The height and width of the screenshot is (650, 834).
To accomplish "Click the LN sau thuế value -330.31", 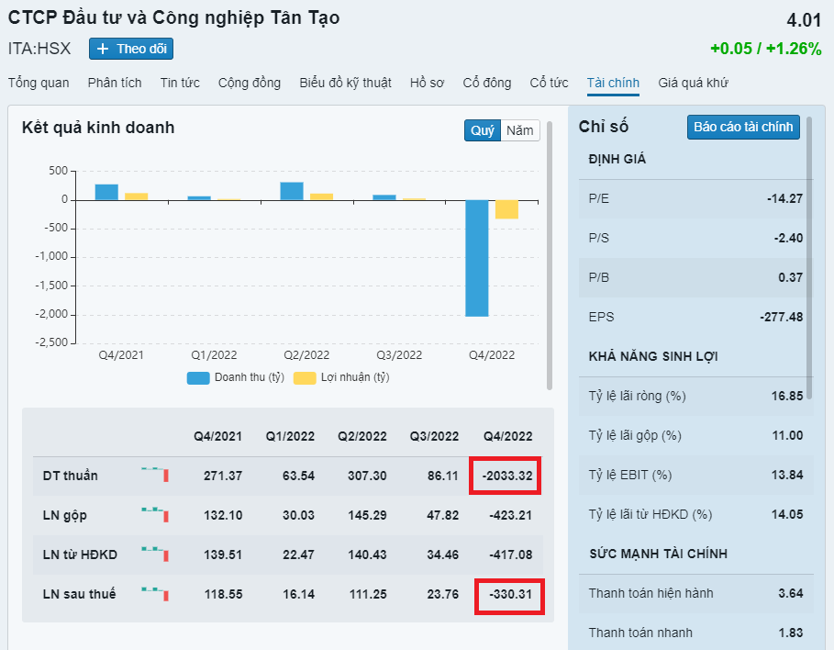I will pyautogui.click(x=511, y=594).
